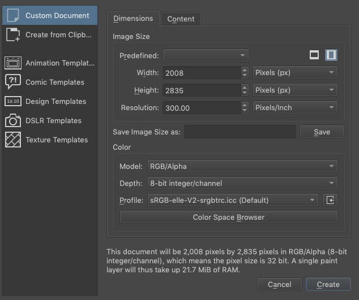
Task: Switch to the Content tab
Action: (181, 19)
